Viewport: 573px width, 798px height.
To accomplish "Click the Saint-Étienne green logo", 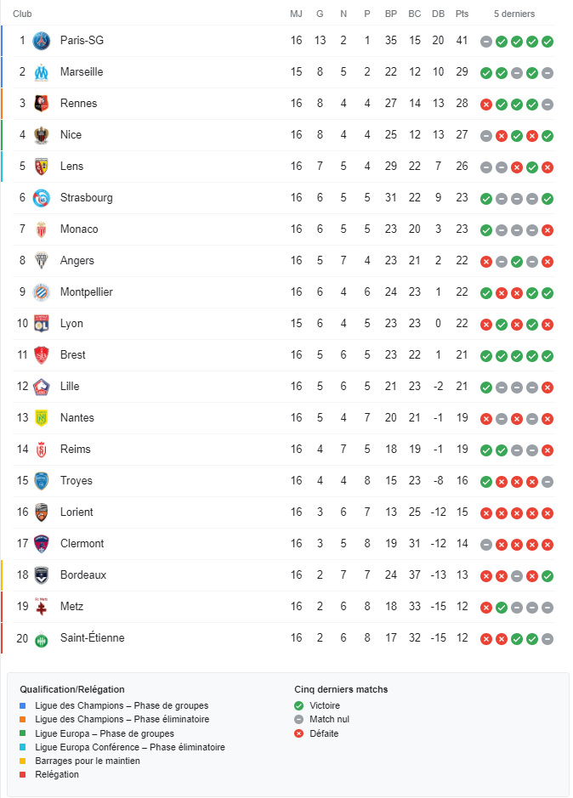I will 41,638.
